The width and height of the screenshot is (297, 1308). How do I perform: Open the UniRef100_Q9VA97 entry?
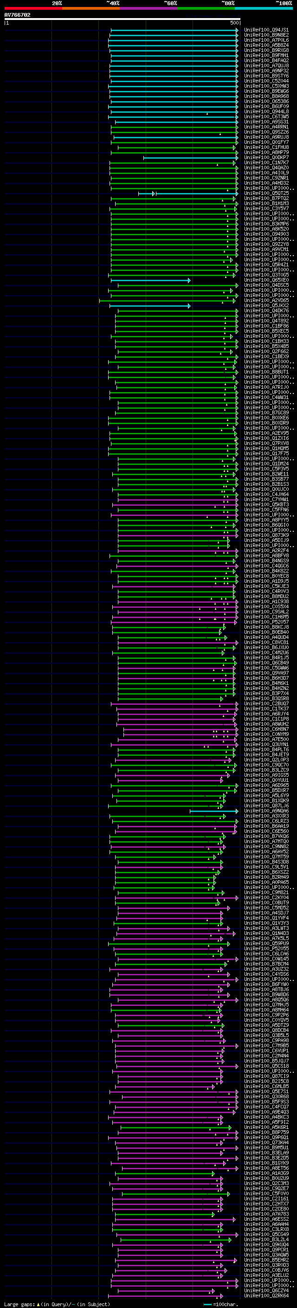pyautogui.click(x=266, y=673)
